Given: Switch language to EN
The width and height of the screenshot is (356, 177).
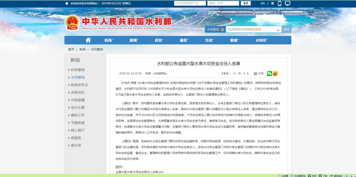Looking at the screenshot, I should point(263,4).
